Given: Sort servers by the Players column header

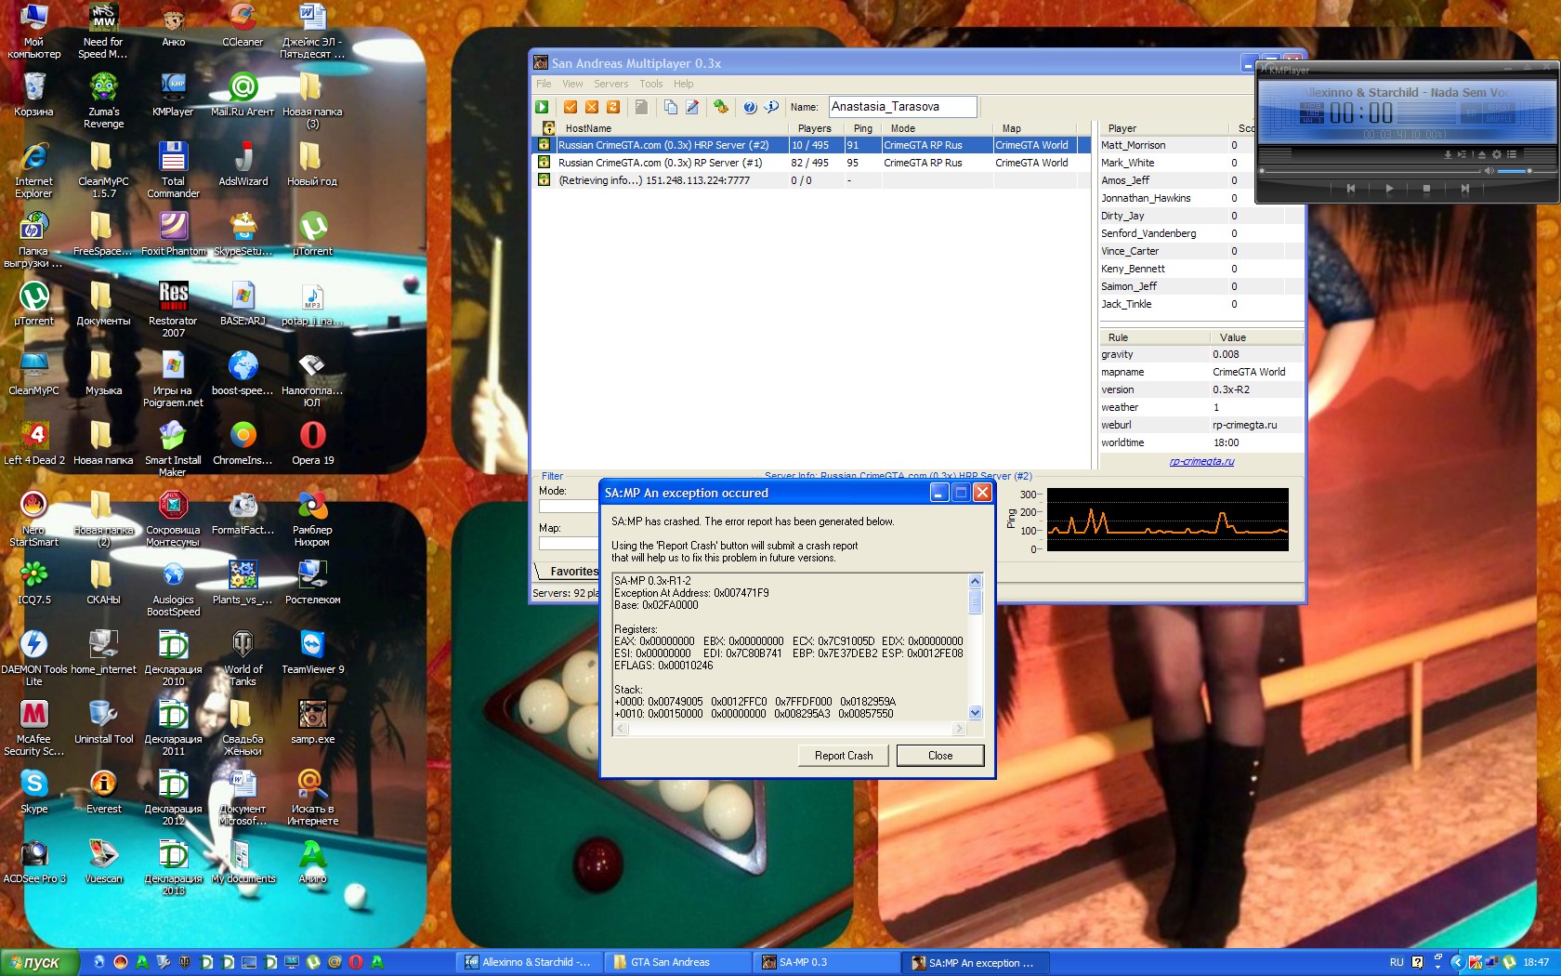Looking at the screenshot, I should pos(816,128).
